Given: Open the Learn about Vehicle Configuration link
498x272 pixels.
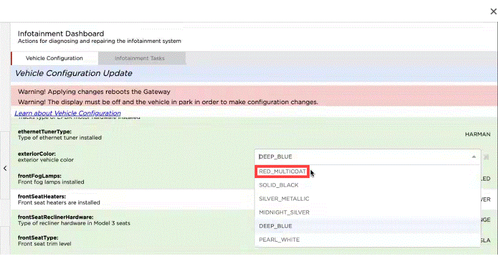Looking at the screenshot, I should coord(68,113).
